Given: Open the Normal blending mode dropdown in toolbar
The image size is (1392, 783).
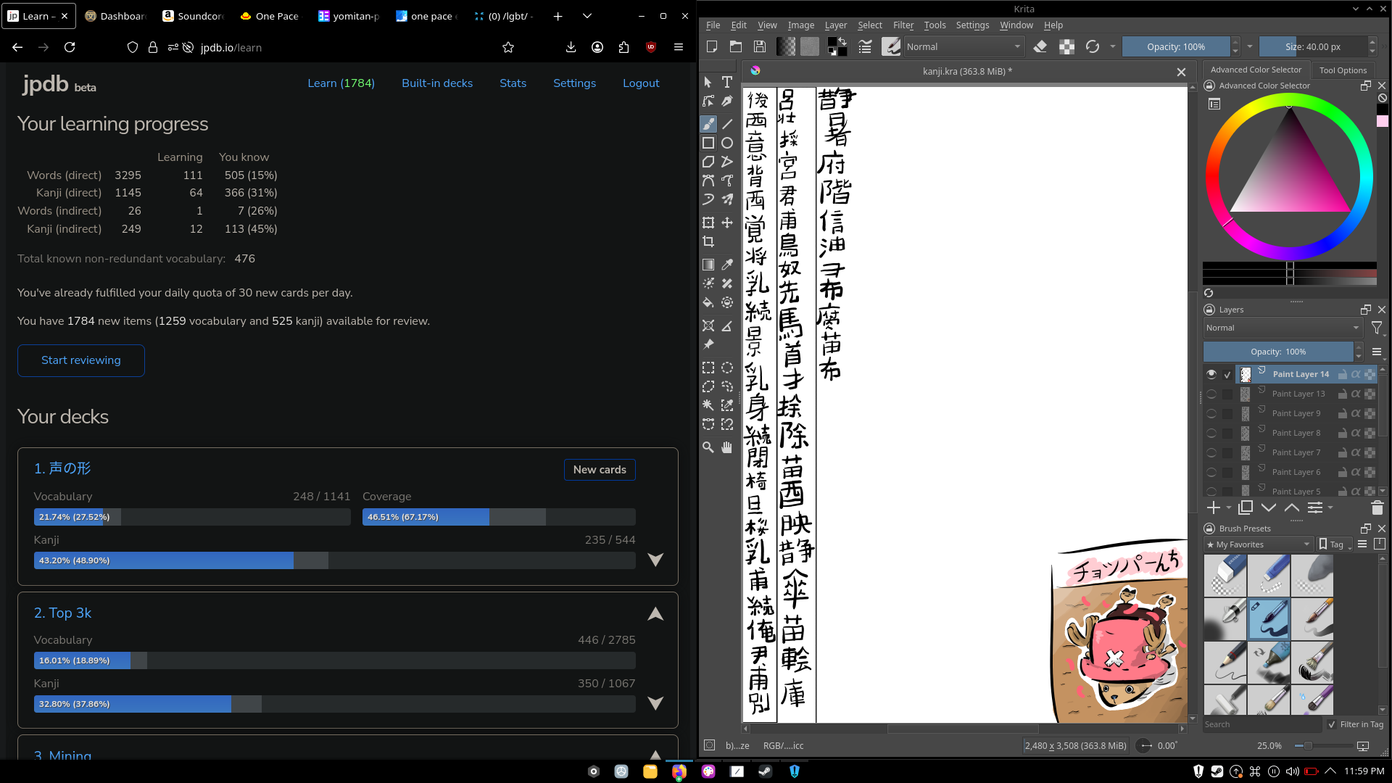Looking at the screenshot, I should pyautogui.click(x=963, y=46).
